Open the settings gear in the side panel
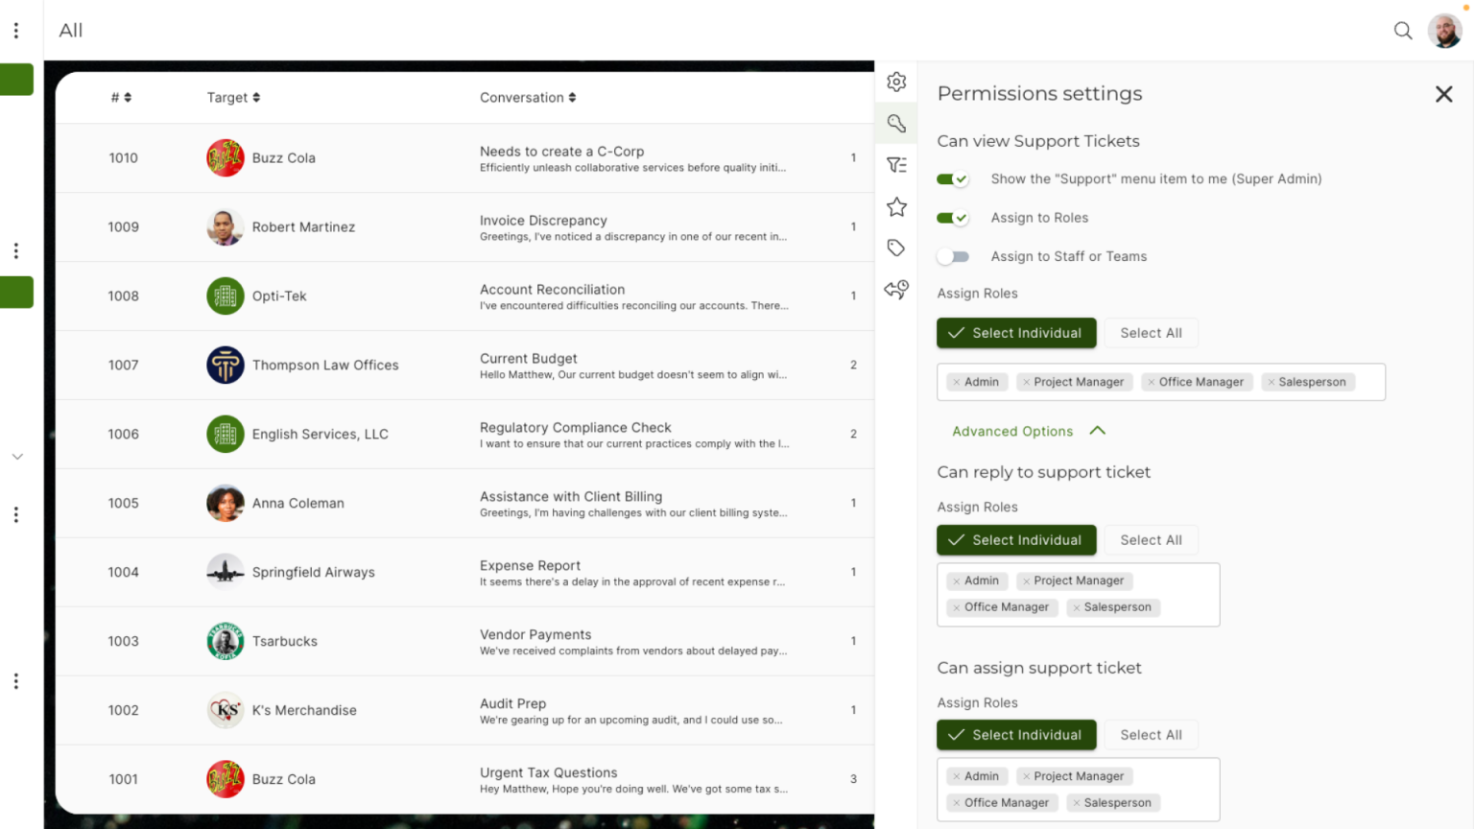1474x829 pixels. [896, 82]
